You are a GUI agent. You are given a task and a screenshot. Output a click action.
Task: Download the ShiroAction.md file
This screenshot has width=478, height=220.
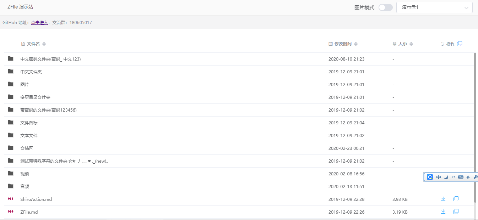coord(443,199)
